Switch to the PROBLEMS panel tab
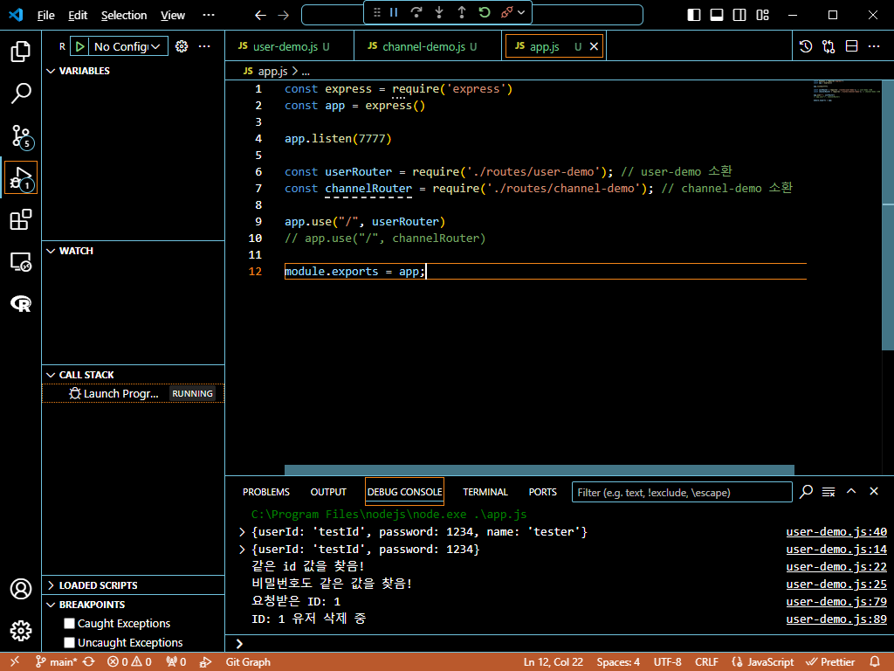 click(265, 492)
